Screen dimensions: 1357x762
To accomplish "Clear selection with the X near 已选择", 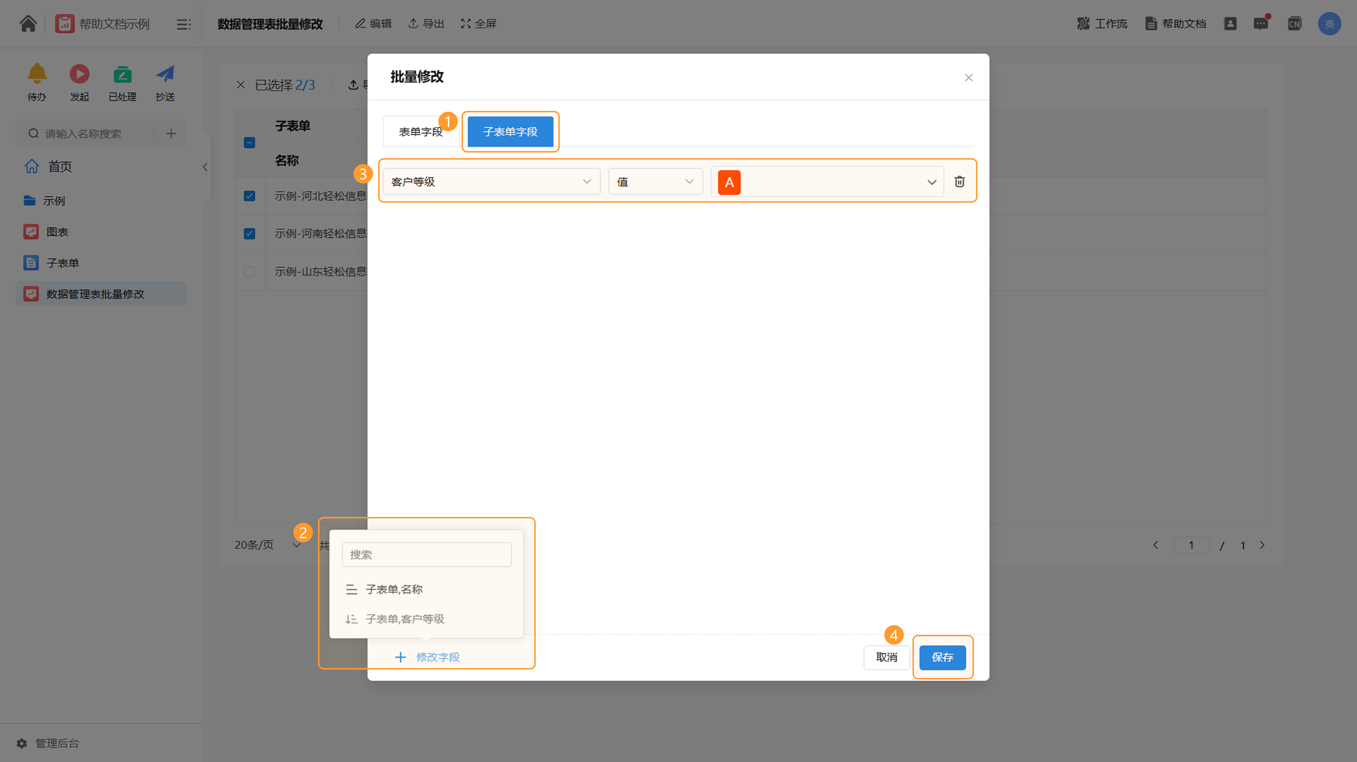I will pos(241,85).
